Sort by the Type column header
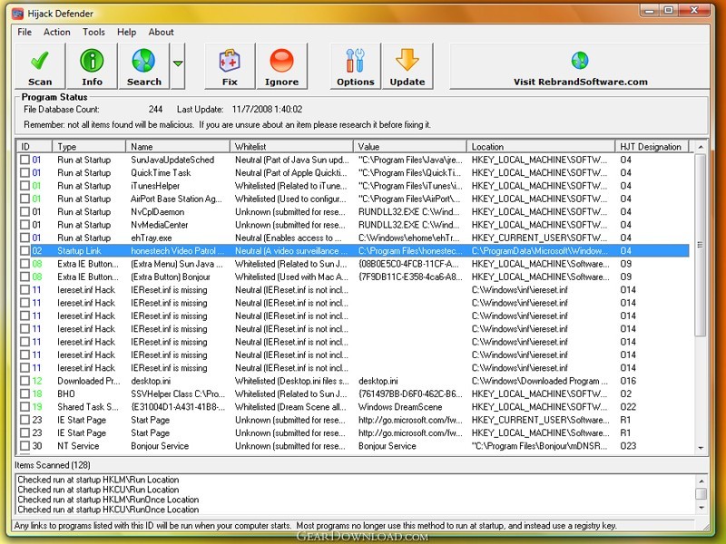This screenshot has height=544, width=726. [89, 147]
